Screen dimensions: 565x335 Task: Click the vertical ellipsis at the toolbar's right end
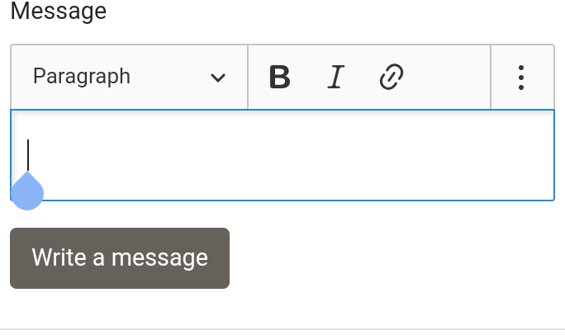coord(521,78)
